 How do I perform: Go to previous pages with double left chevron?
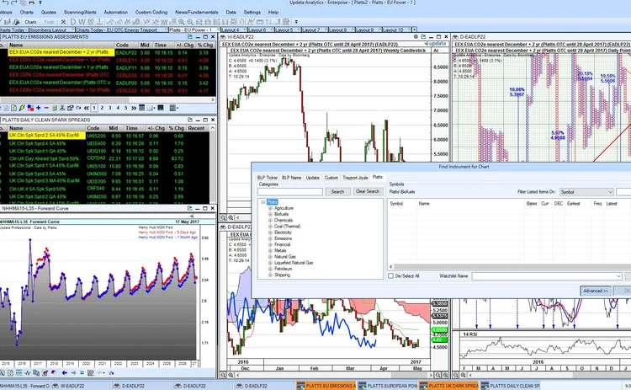[86, 108]
